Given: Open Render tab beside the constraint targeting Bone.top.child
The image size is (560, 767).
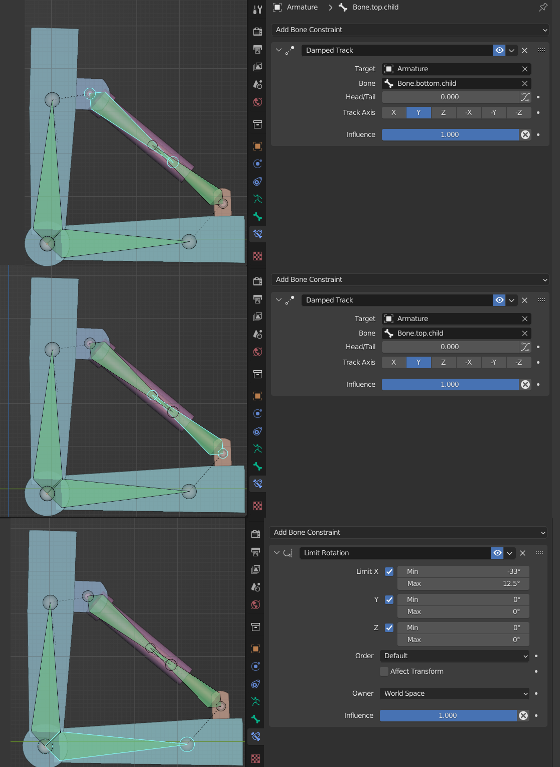Looking at the screenshot, I should click(x=257, y=281).
